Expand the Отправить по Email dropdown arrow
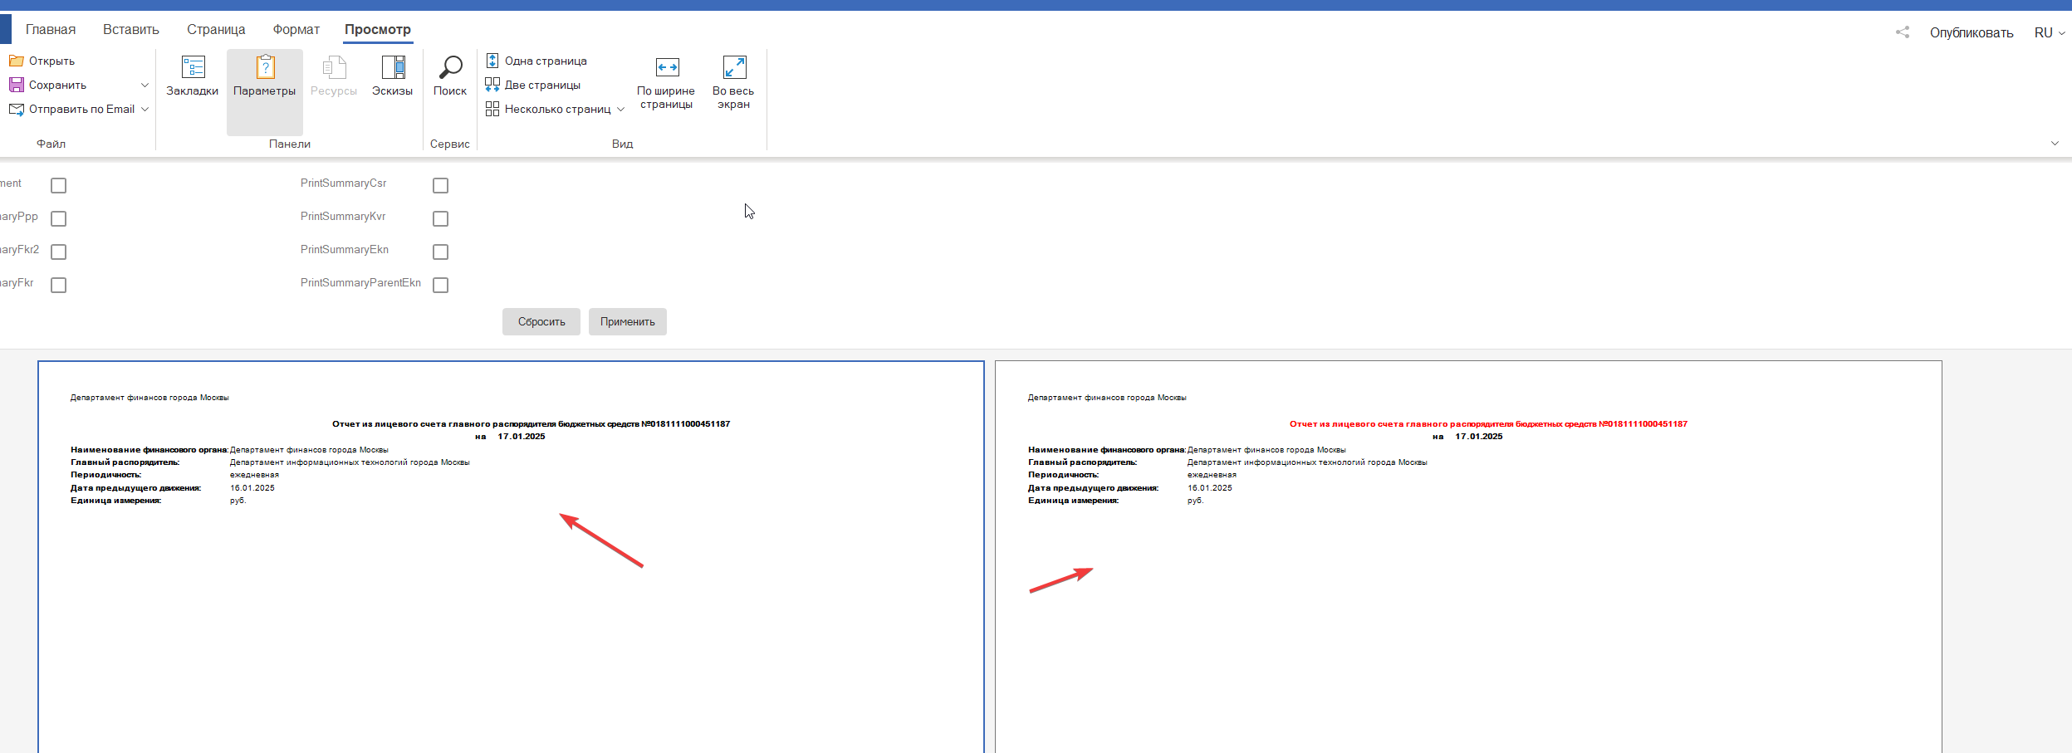Screen dimensions: 2072x753 pyautogui.click(x=145, y=109)
